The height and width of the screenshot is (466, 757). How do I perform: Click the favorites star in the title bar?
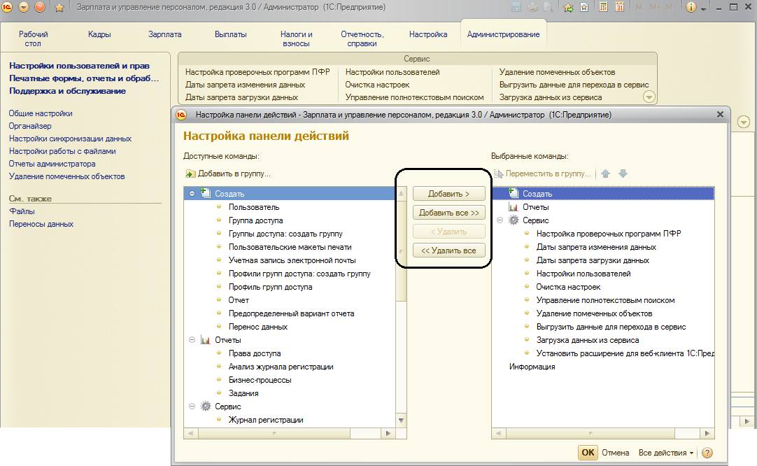click(59, 8)
